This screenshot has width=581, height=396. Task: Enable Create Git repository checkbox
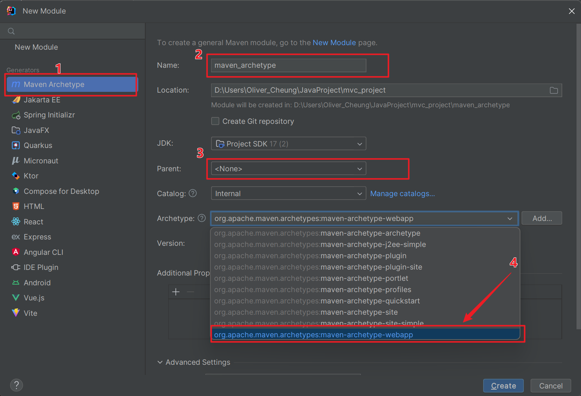click(x=215, y=121)
